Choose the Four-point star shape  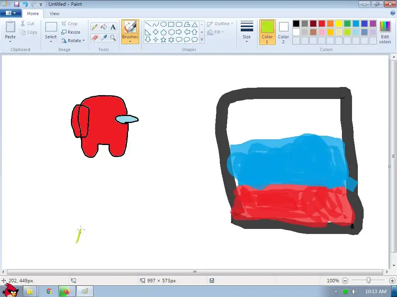[156, 40]
